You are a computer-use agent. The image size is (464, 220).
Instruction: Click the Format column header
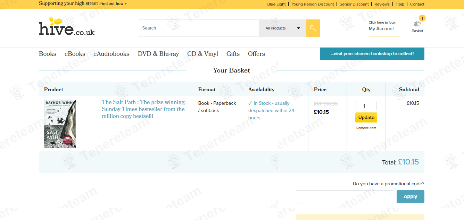pos(207,90)
